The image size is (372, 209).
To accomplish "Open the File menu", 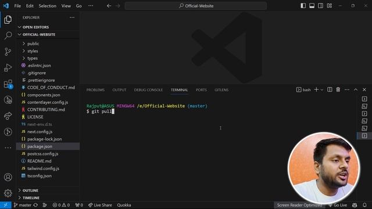I will click(x=17, y=6).
